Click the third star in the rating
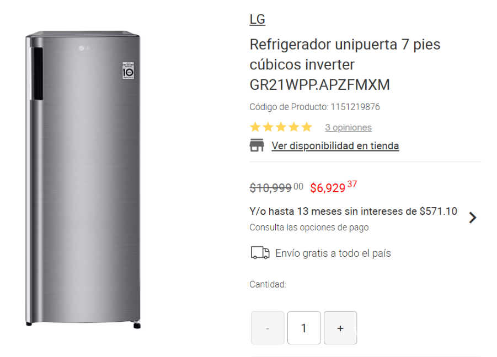This screenshot has width=497, height=357. click(281, 127)
